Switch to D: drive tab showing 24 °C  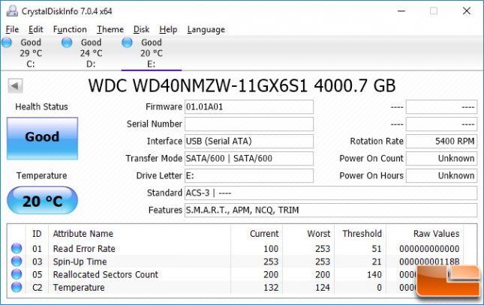(x=91, y=53)
